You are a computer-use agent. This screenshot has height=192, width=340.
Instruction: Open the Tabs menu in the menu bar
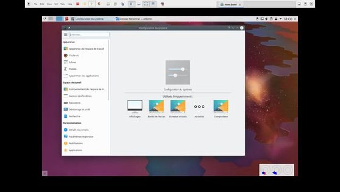tap(62, 4)
